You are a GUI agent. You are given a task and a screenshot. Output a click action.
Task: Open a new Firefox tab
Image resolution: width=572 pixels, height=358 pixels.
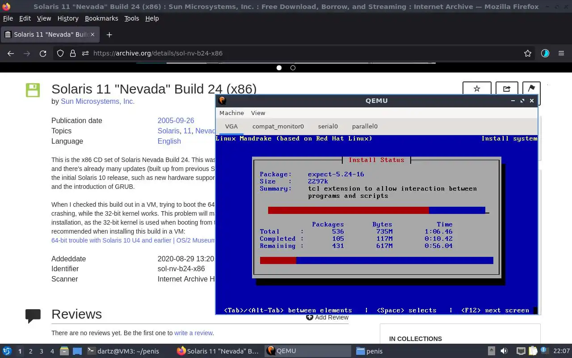pyautogui.click(x=109, y=34)
